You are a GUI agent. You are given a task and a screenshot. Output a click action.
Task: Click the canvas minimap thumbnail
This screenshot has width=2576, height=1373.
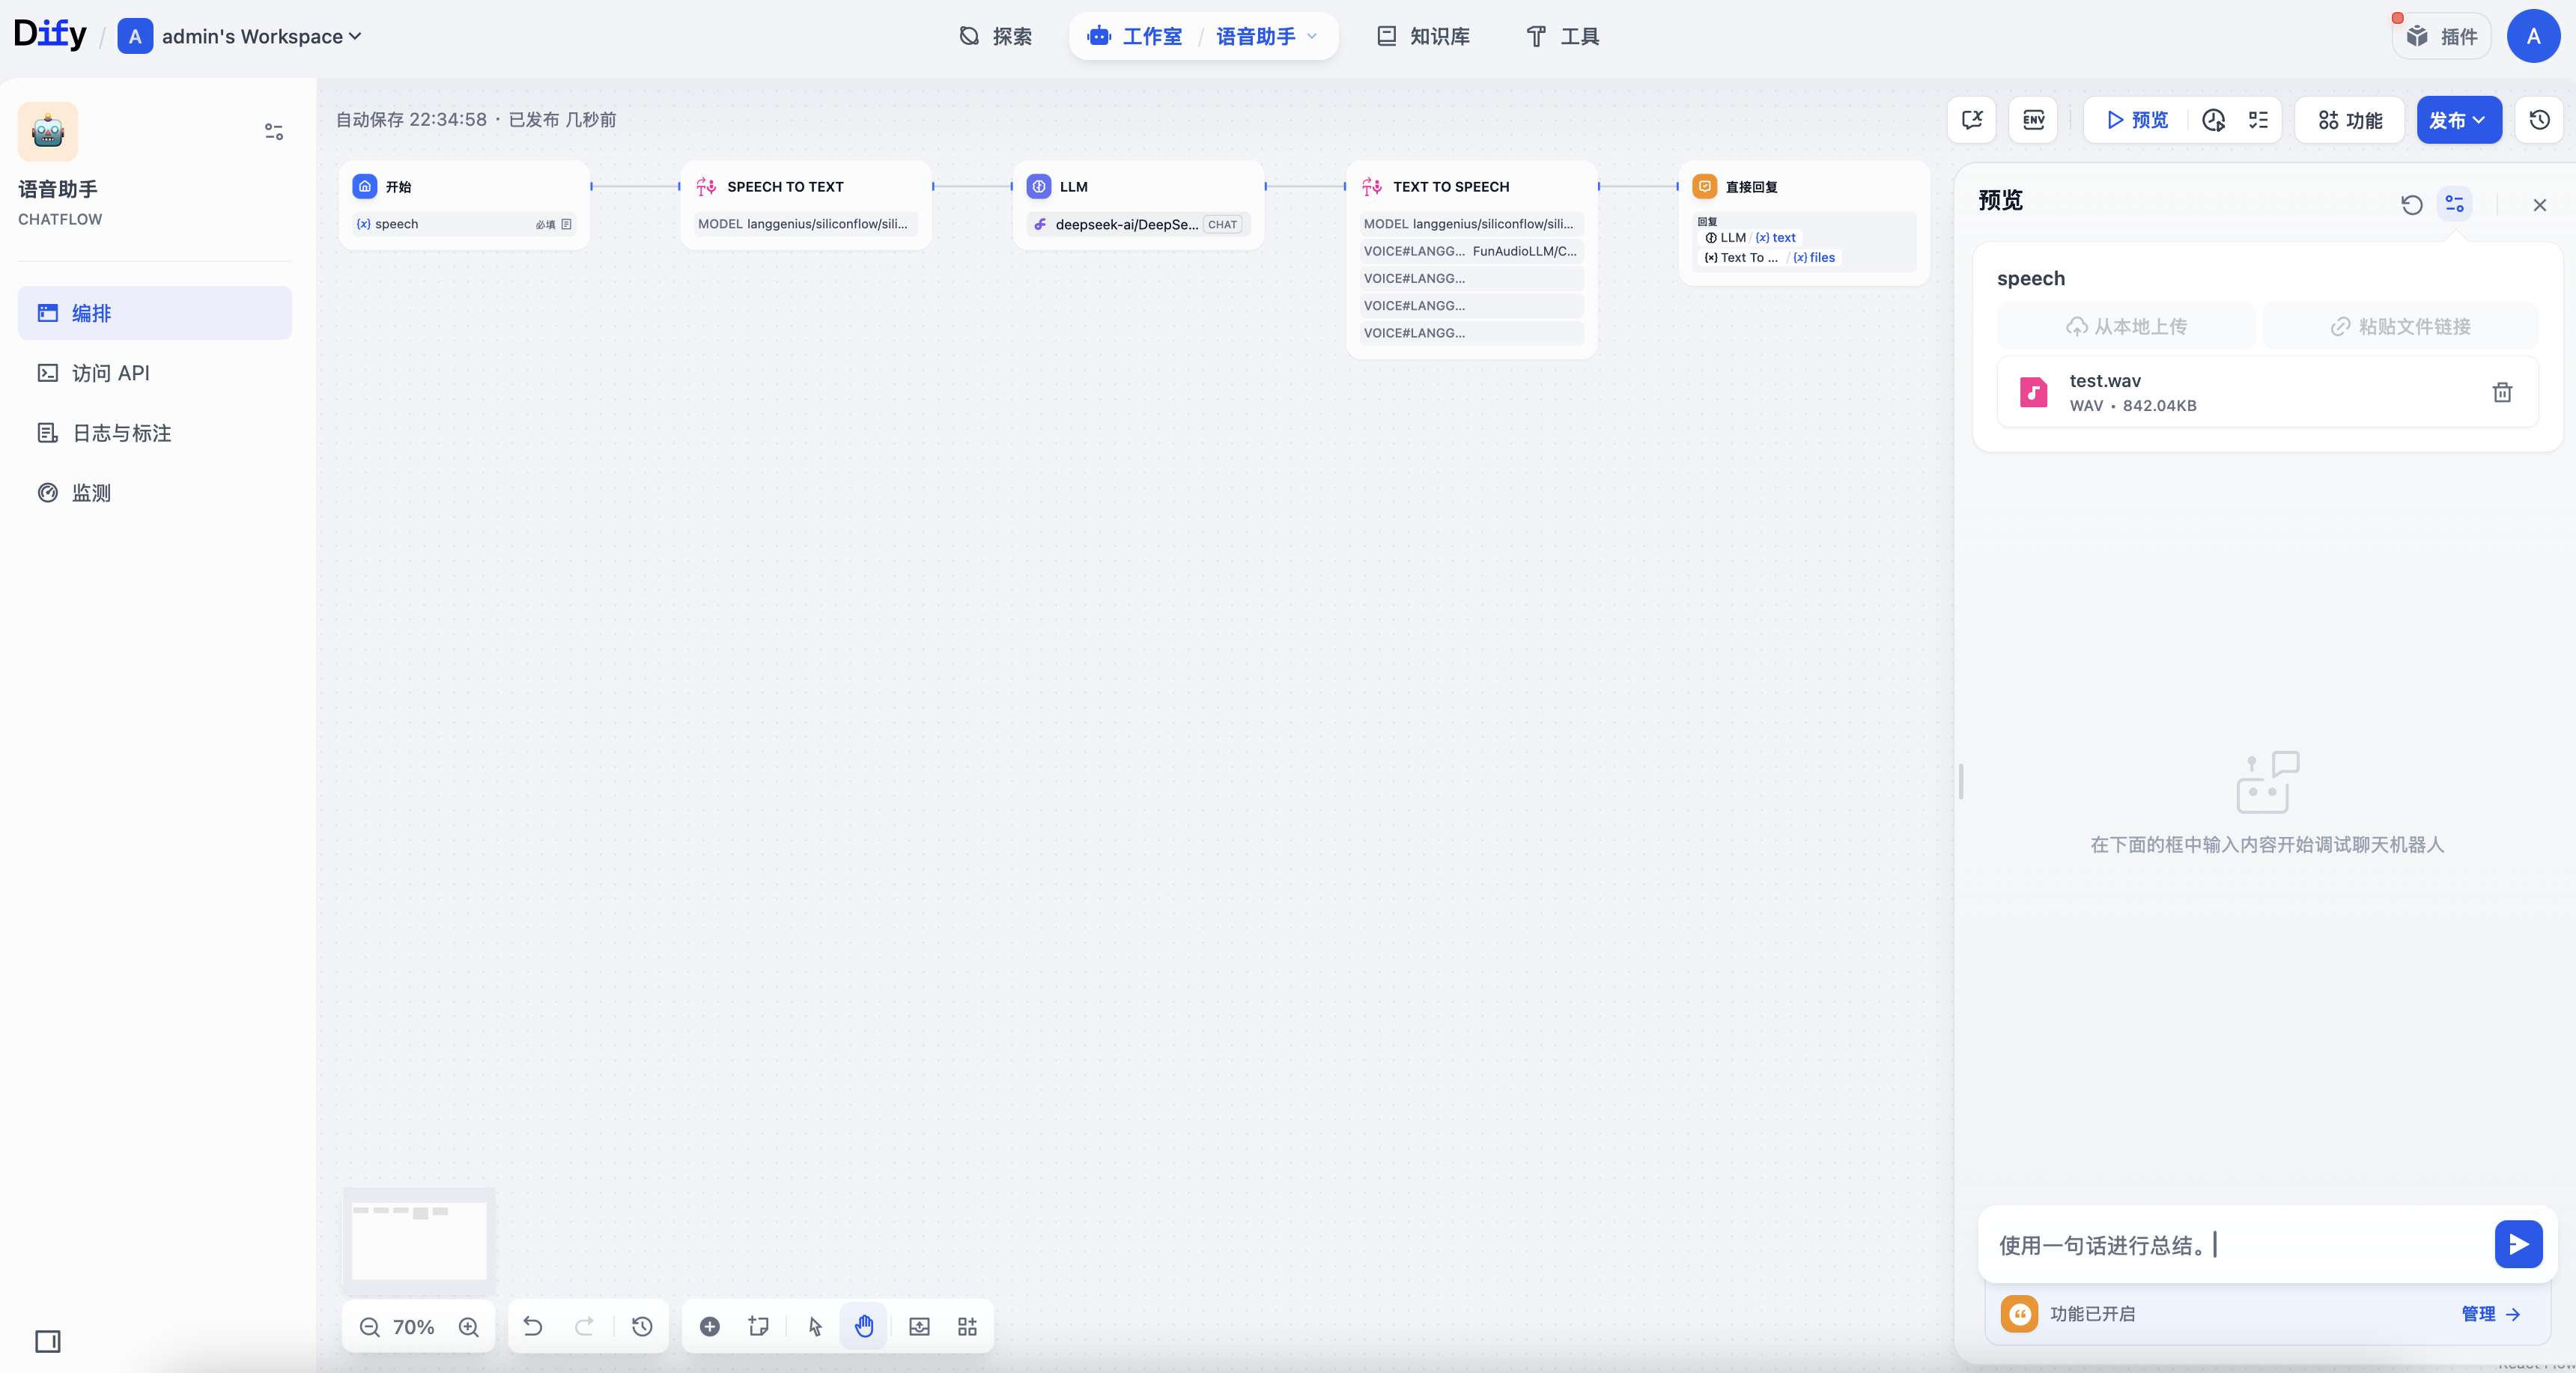point(419,1238)
